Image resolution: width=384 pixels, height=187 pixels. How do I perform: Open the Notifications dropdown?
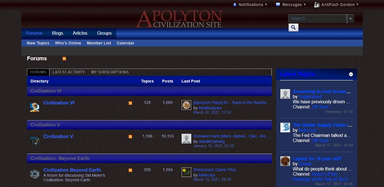250,5
